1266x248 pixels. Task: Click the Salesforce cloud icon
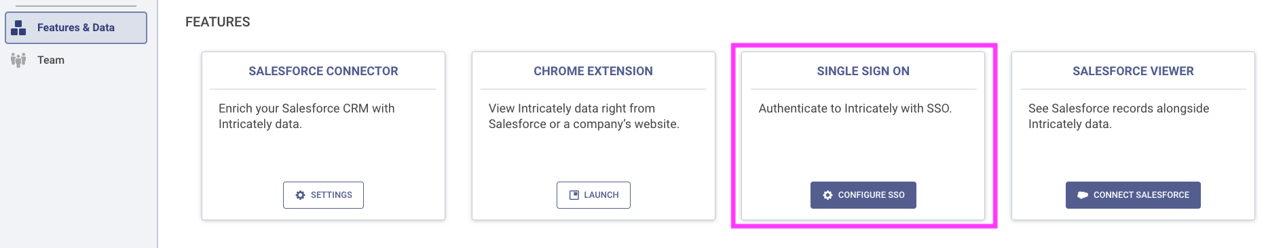tap(1083, 195)
